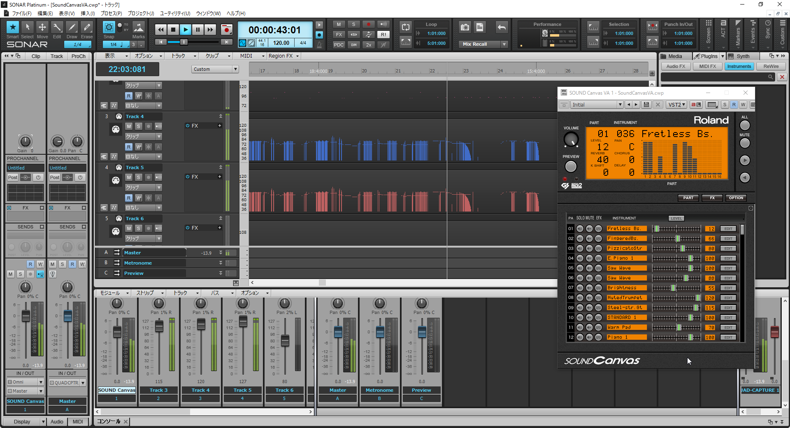Click MUTE button in SOUND Canvas panel
Screen dimensions: 790x428
coord(745,143)
